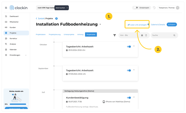Open Galerie & Details

[158, 25]
